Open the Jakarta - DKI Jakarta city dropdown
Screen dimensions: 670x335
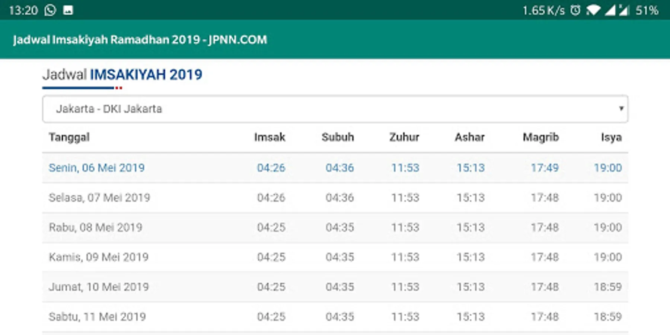pos(335,109)
